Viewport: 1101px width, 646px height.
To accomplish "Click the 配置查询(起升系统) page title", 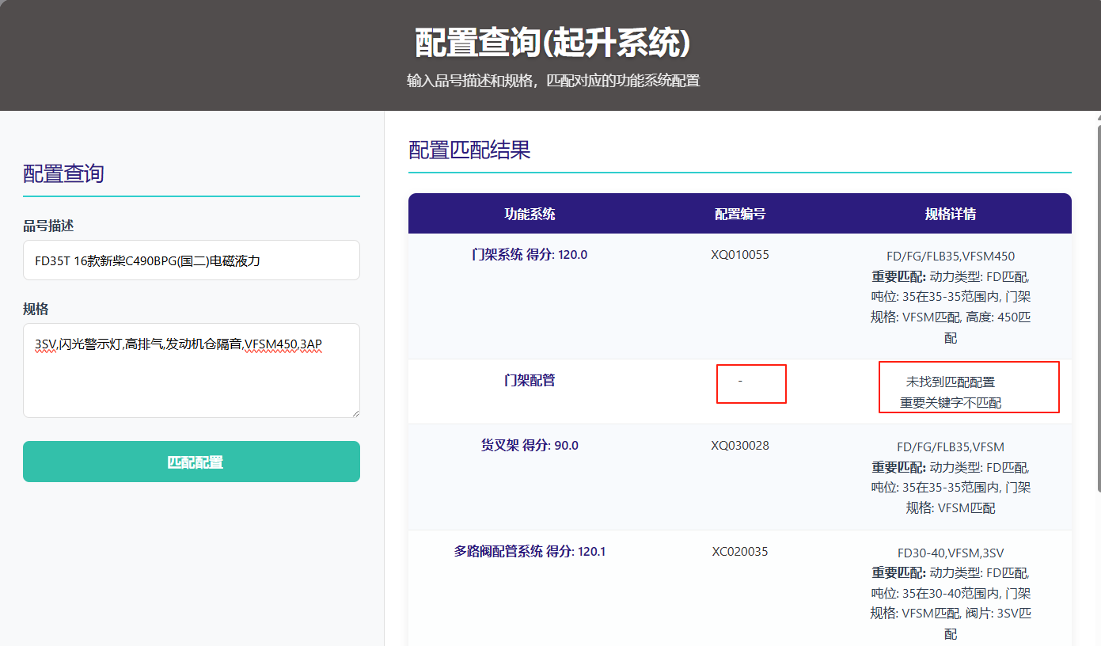I will pos(552,43).
